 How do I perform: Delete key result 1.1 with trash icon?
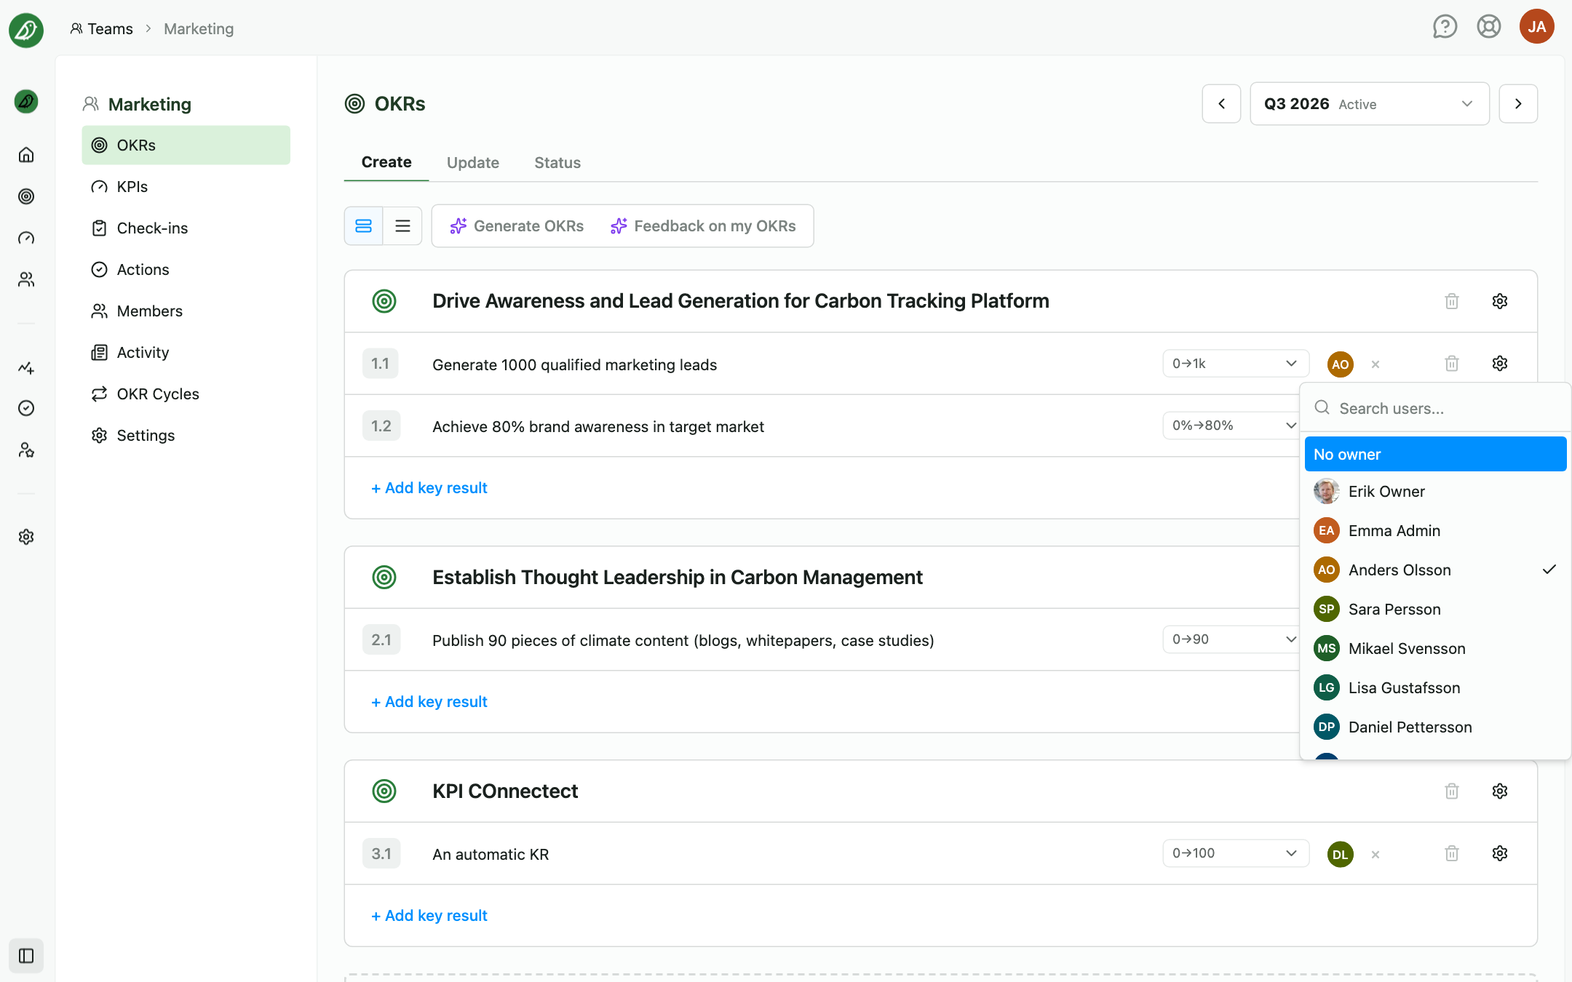[1452, 363]
